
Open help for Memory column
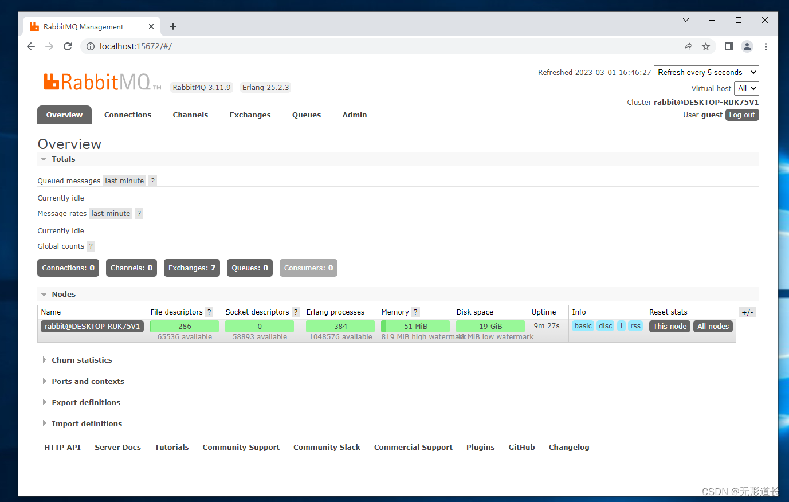pos(415,312)
